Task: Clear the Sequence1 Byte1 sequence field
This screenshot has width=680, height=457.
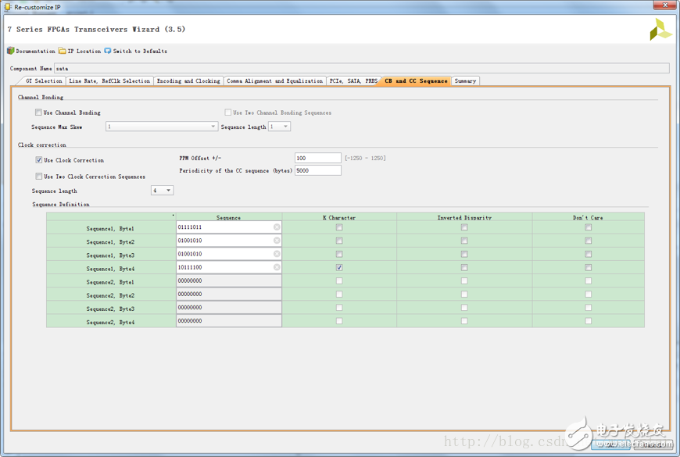Action: coord(277,227)
